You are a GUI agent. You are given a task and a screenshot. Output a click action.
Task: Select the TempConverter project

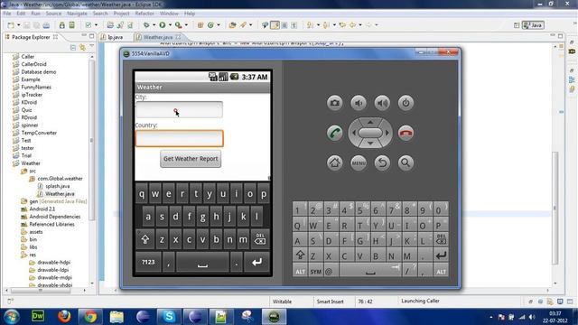coord(39,133)
